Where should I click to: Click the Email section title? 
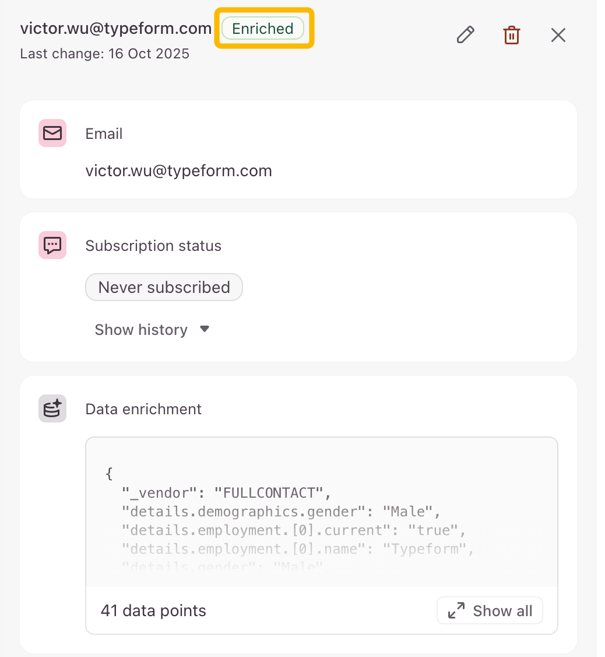pyautogui.click(x=104, y=134)
